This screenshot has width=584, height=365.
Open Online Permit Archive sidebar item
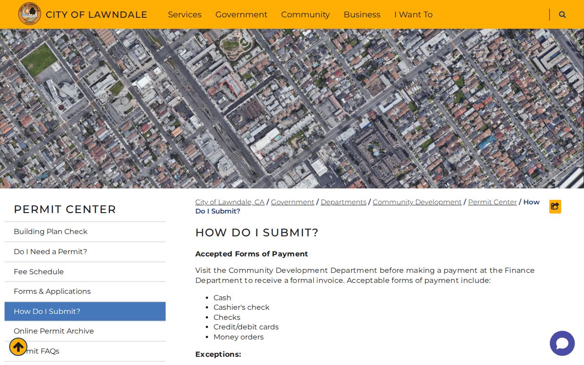pyautogui.click(x=85, y=331)
